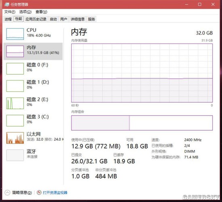Select the 蓝牙 Bluetooth entry
222x202 pixels.
(x=15, y=155)
